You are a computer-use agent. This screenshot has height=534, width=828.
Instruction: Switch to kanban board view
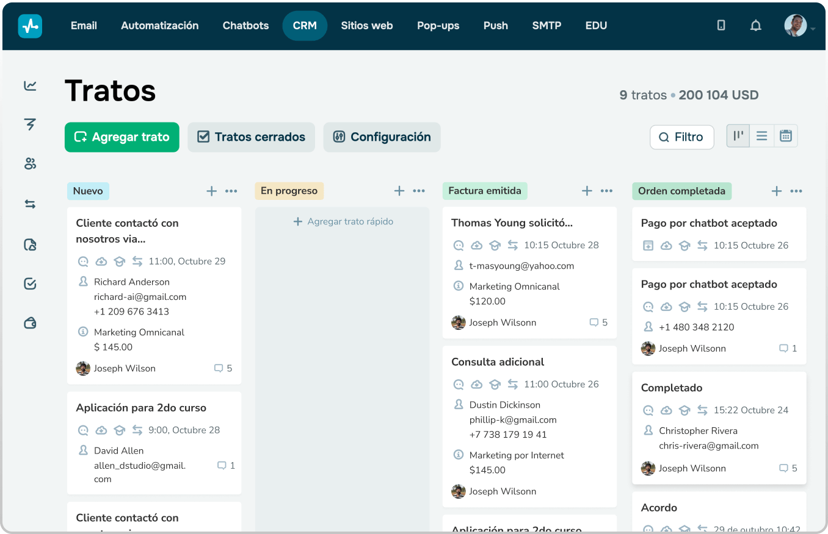(738, 136)
